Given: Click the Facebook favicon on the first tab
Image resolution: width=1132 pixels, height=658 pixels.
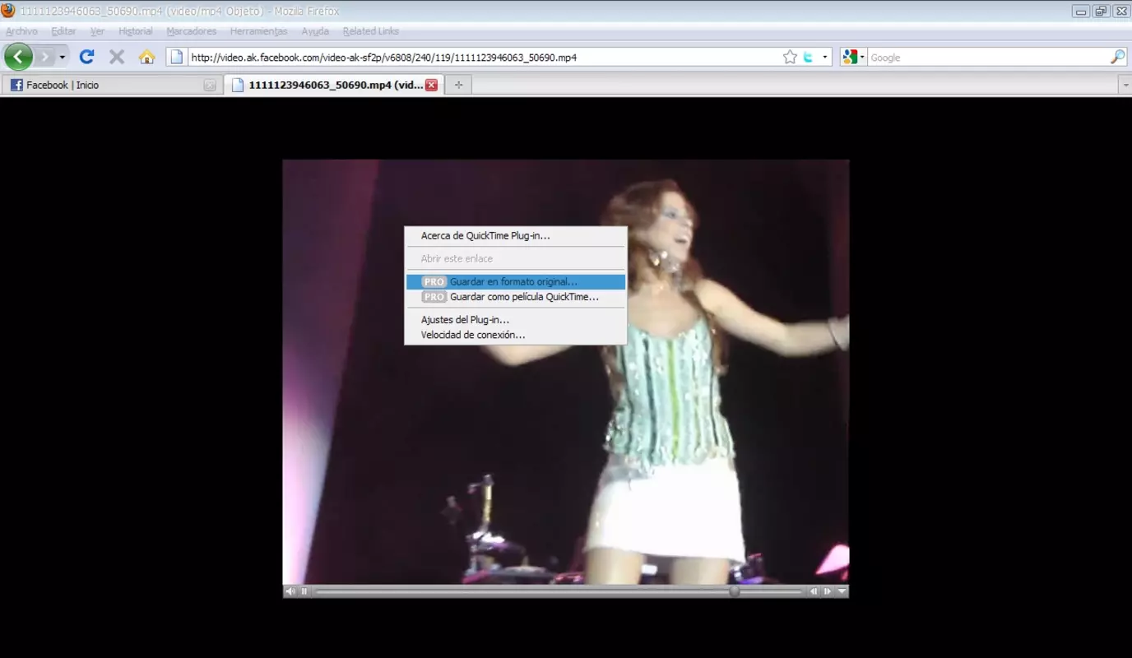Looking at the screenshot, I should (16, 85).
